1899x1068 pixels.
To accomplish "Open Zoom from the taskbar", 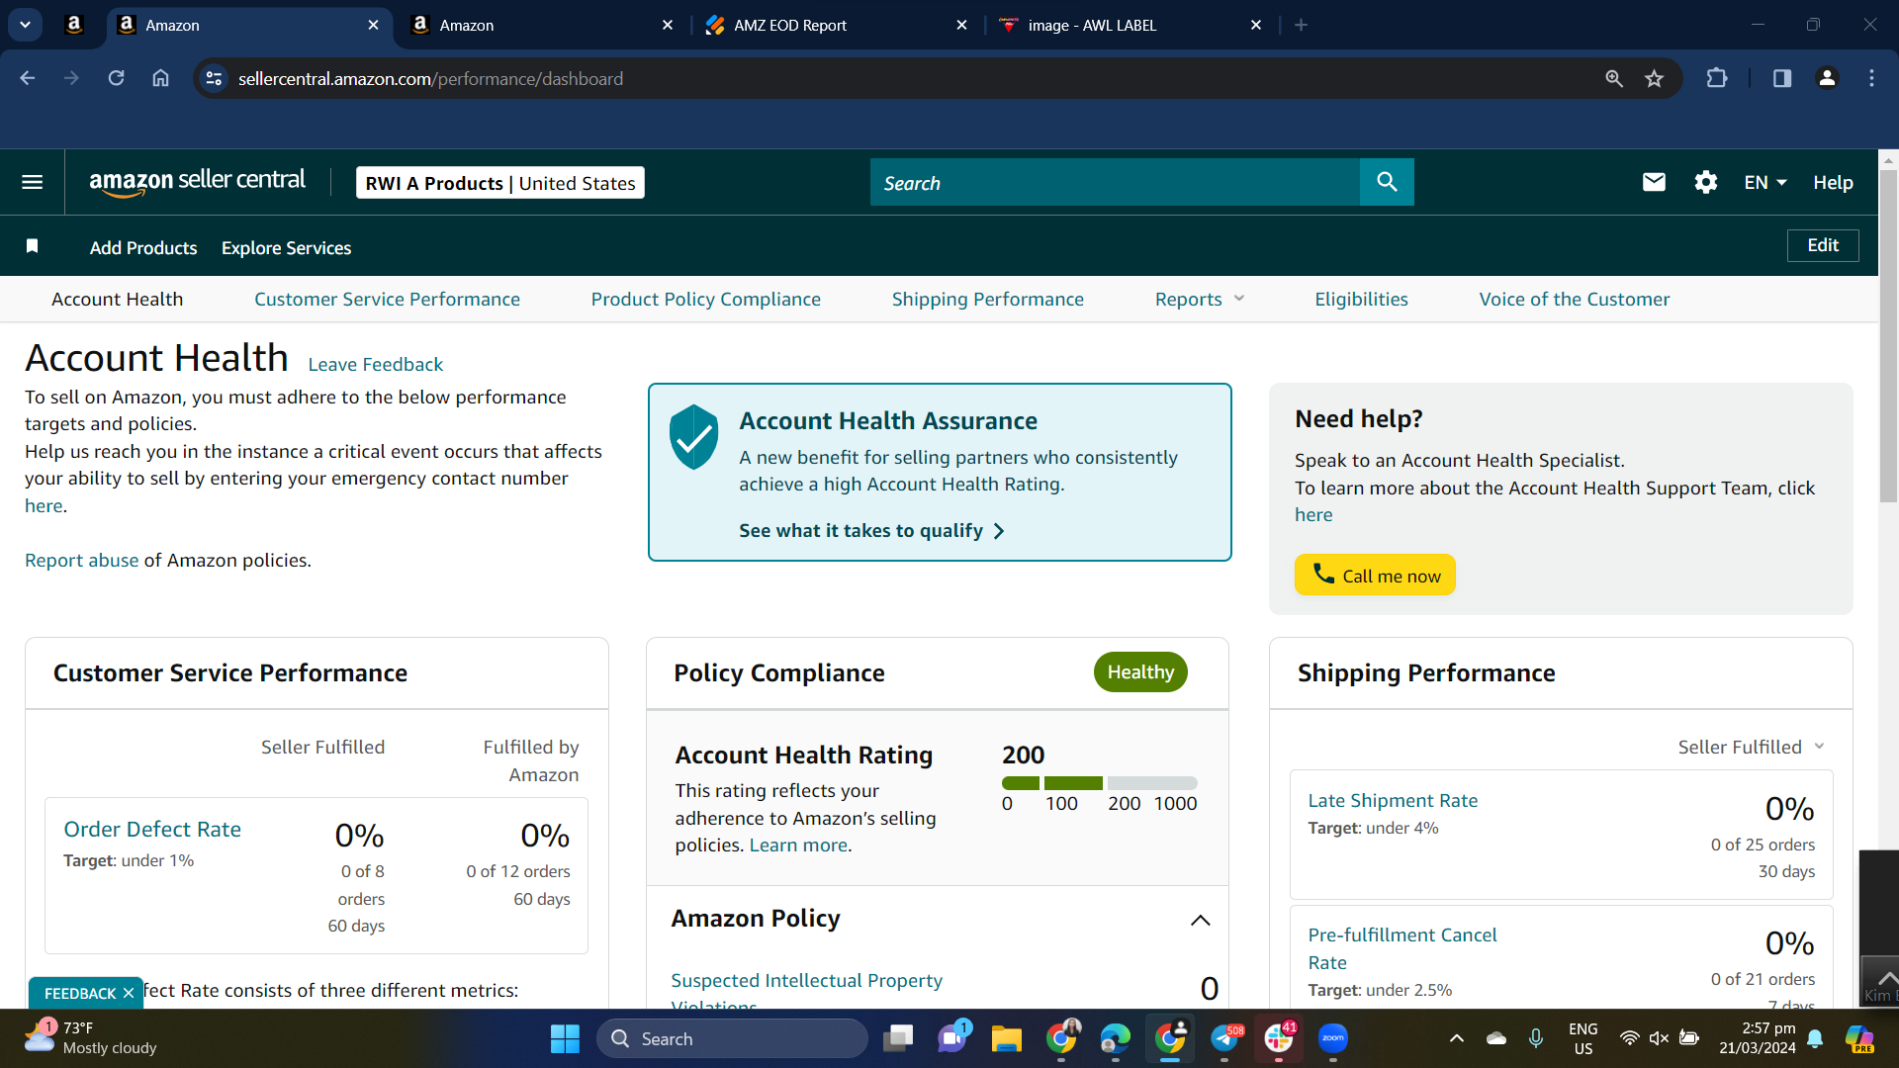I will click(x=1333, y=1038).
